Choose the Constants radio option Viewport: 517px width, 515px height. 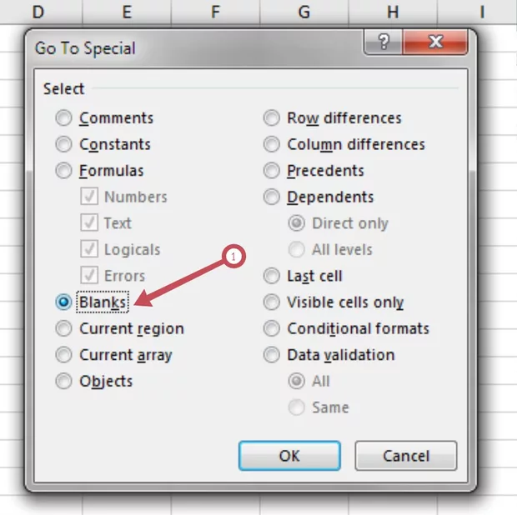pyautogui.click(x=64, y=144)
